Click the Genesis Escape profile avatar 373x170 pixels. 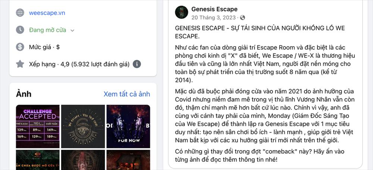click(182, 12)
